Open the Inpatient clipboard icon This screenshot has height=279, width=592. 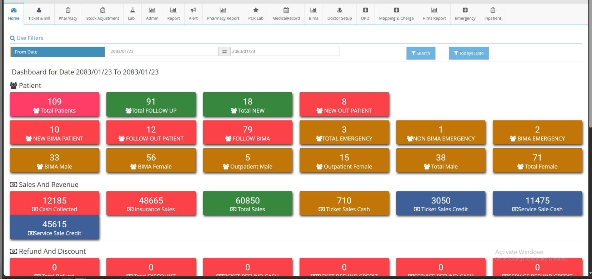(493, 10)
